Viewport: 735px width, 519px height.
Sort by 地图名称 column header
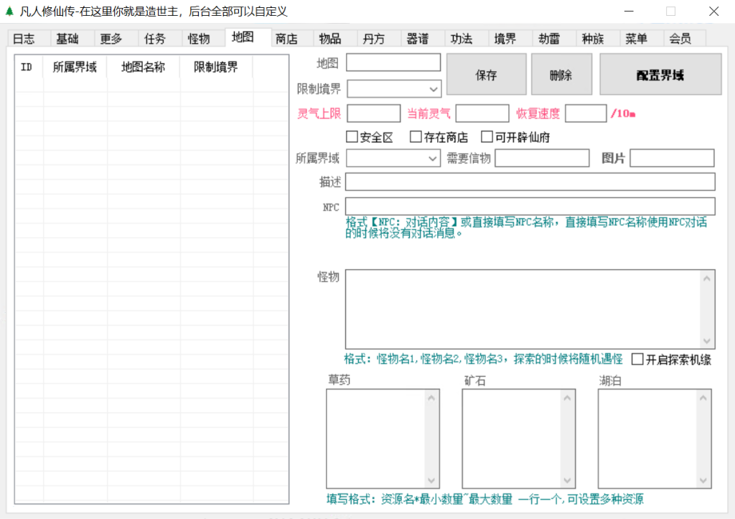tap(144, 67)
